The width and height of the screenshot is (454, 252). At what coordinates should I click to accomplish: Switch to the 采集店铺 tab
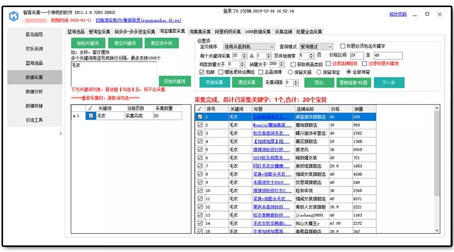pyautogui.click(x=283, y=32)
